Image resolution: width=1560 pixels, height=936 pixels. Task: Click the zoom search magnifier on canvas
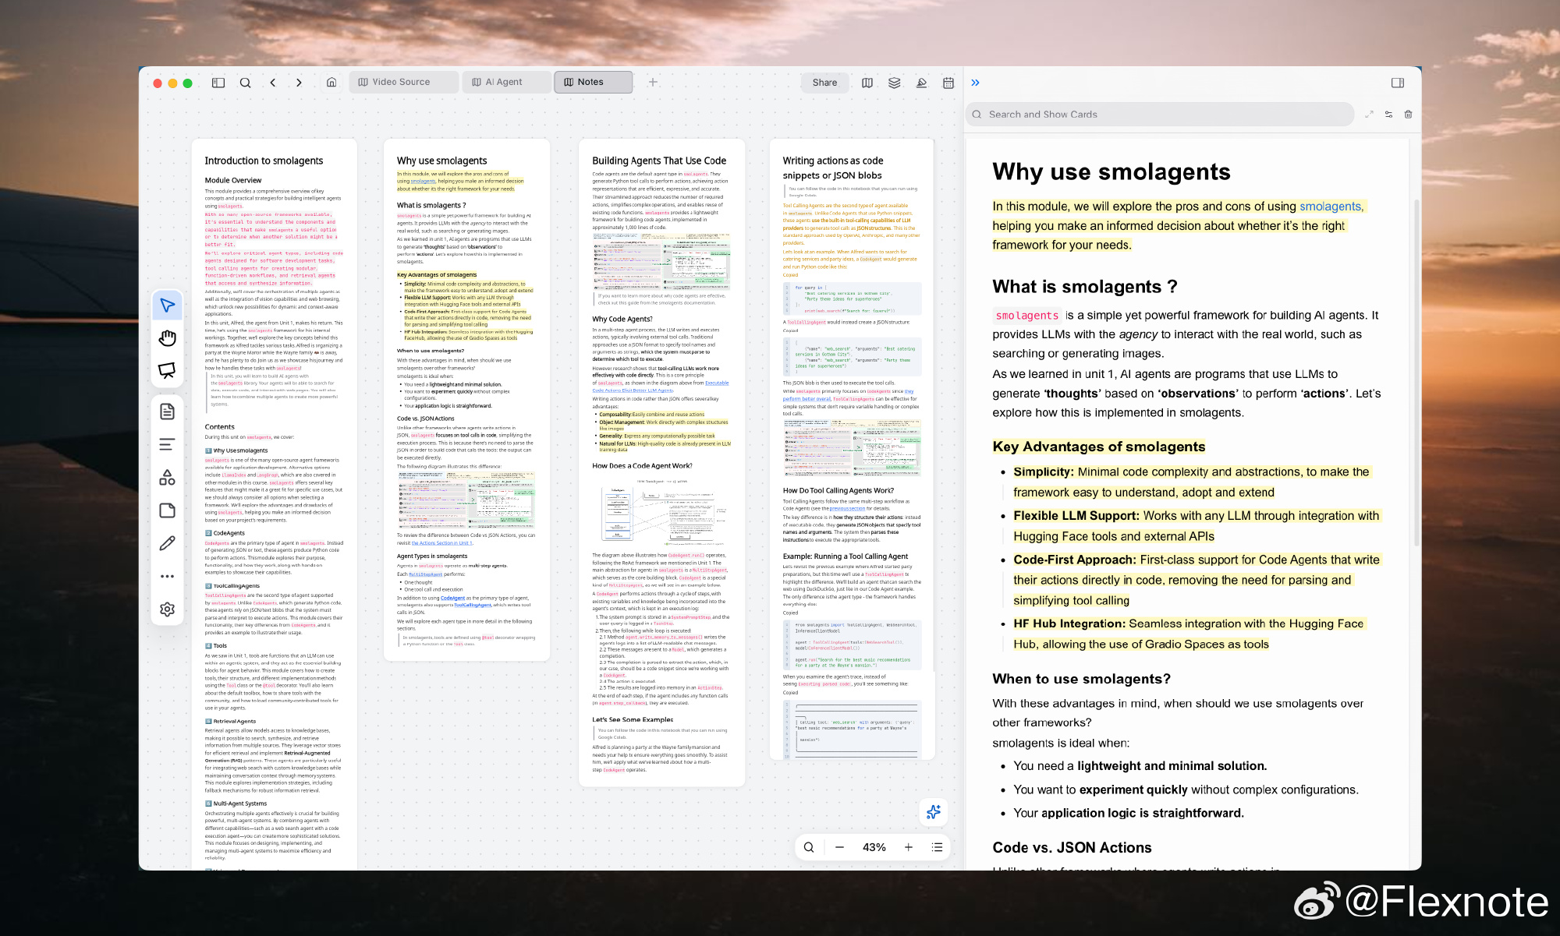[809, 847]
